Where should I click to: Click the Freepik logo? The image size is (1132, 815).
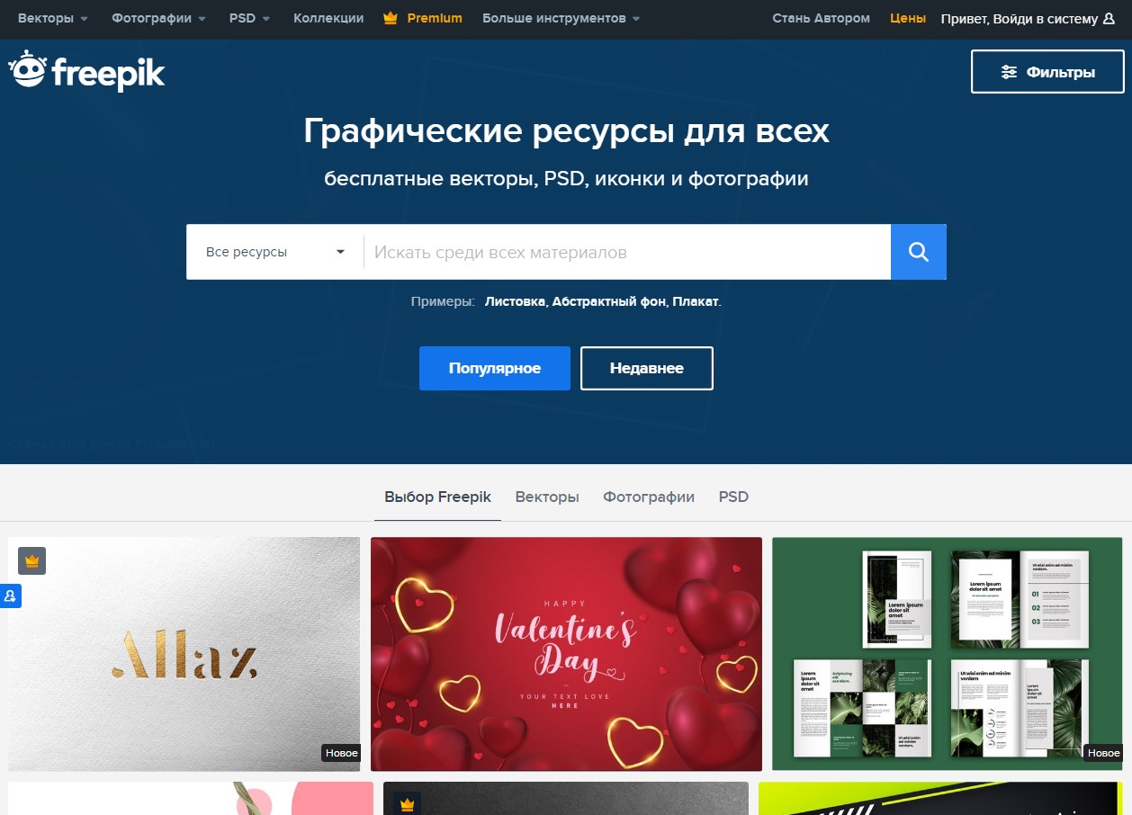[x=87, y=71]
